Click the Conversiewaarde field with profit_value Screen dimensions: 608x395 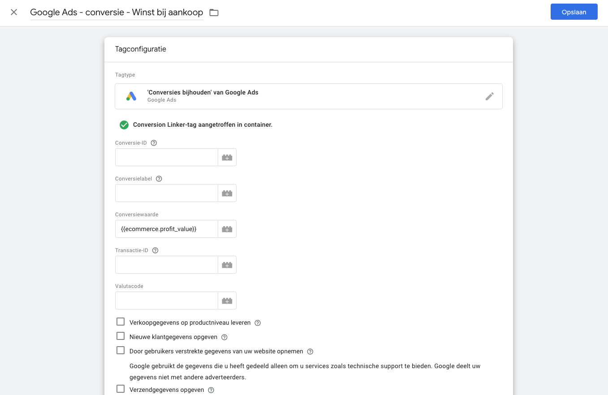point(167,229)
